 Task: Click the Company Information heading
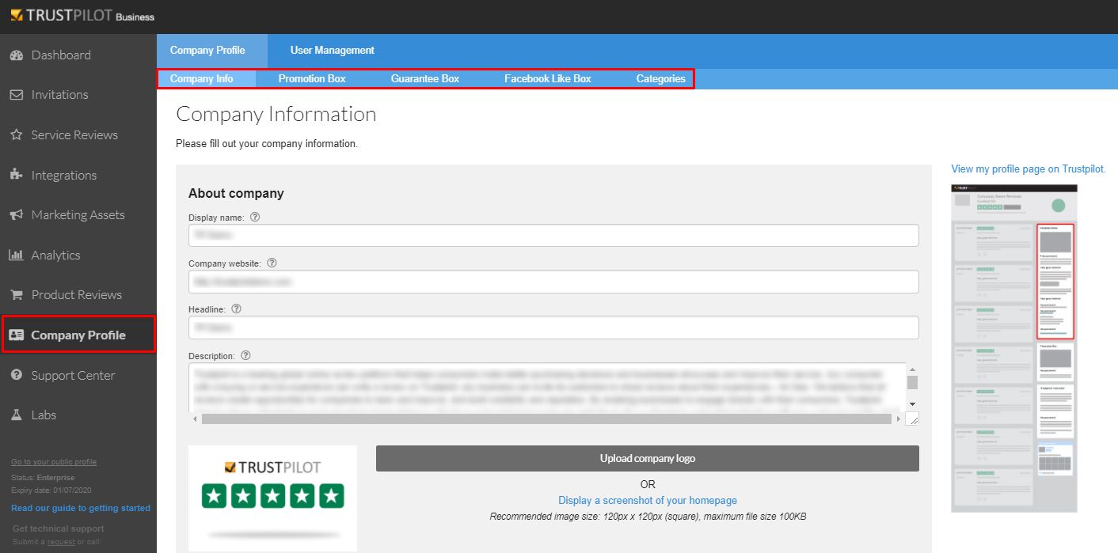[276, 115]
